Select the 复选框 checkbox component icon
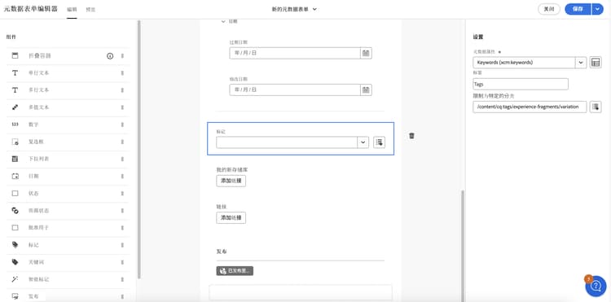Viewport: 611px width, 302px height. 15,142
